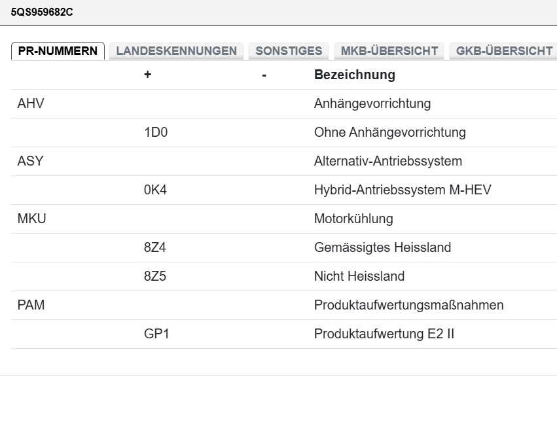
Task: Select the PAM family code
Action: pos(31,305)
